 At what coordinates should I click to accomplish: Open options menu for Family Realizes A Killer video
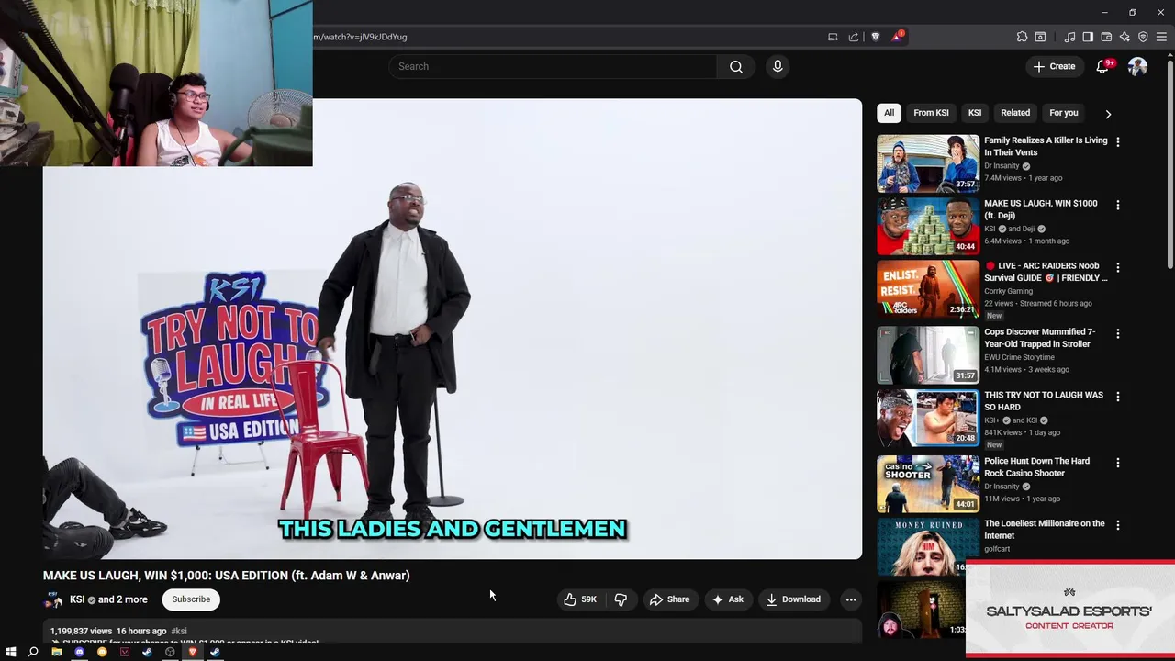1117,142
